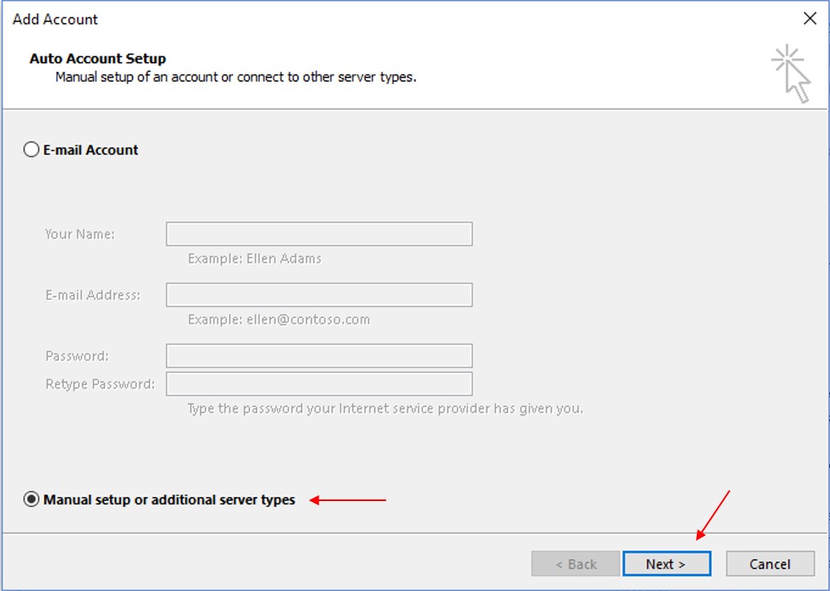This screenshot has width=830, height=591.
Task: Click the cursor wizard icon in header
Action: point(792,74)
